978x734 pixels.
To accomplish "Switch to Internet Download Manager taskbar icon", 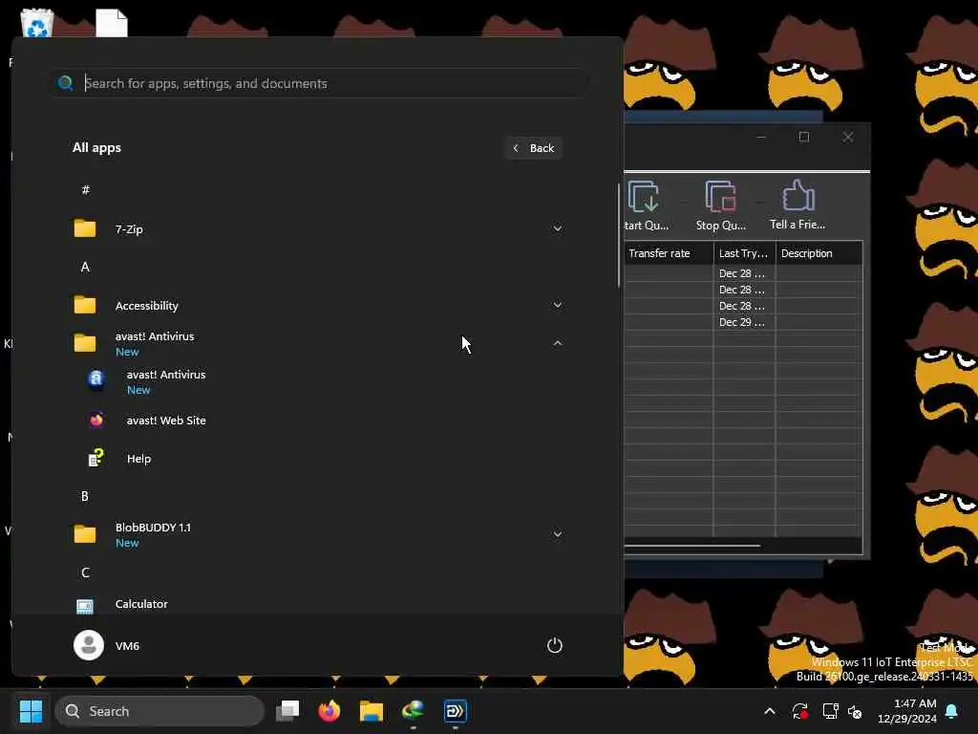I will pos(413,711).
